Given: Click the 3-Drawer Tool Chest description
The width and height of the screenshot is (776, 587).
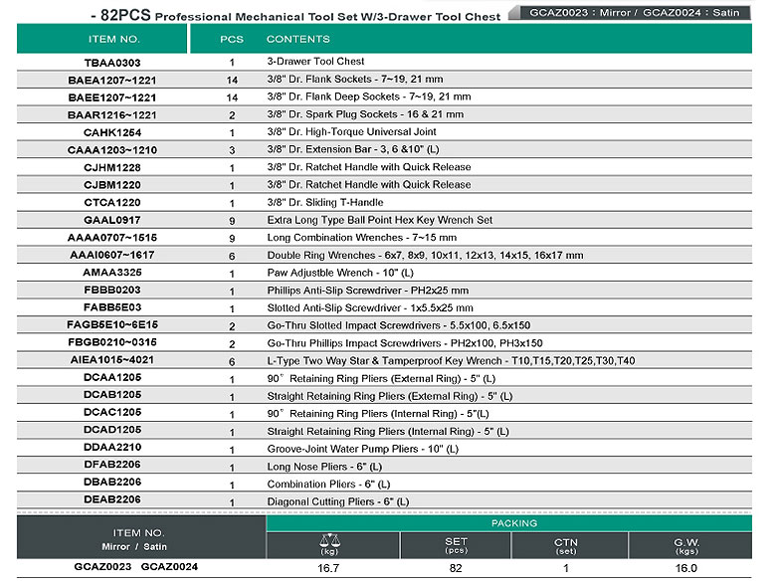Looking at the screenshot, I should [315, 62].
